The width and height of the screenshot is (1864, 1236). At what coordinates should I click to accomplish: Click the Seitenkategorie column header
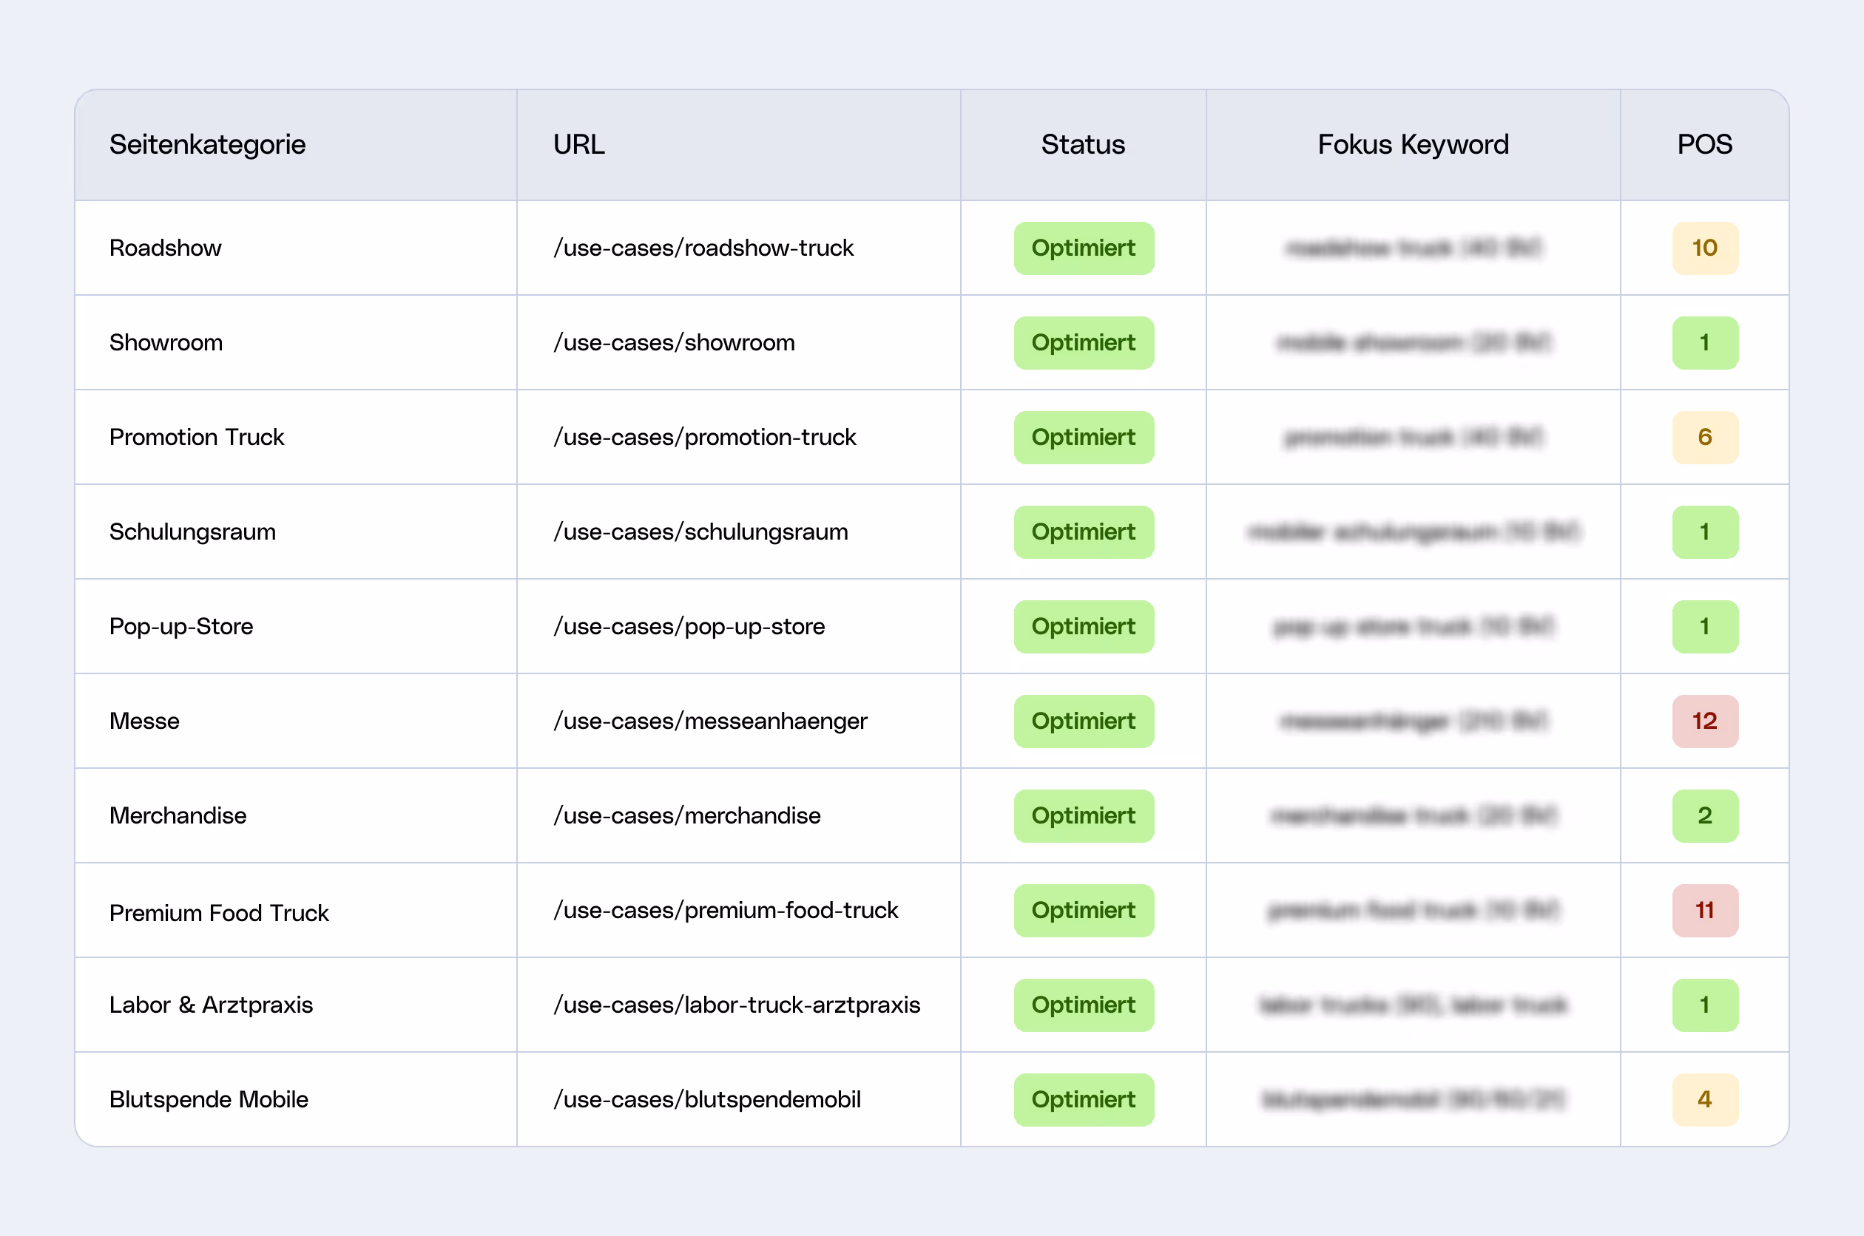[207, 144]
